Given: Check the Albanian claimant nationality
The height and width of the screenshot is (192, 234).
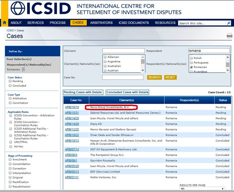Looking at the screenshot, I should (105, 57).
